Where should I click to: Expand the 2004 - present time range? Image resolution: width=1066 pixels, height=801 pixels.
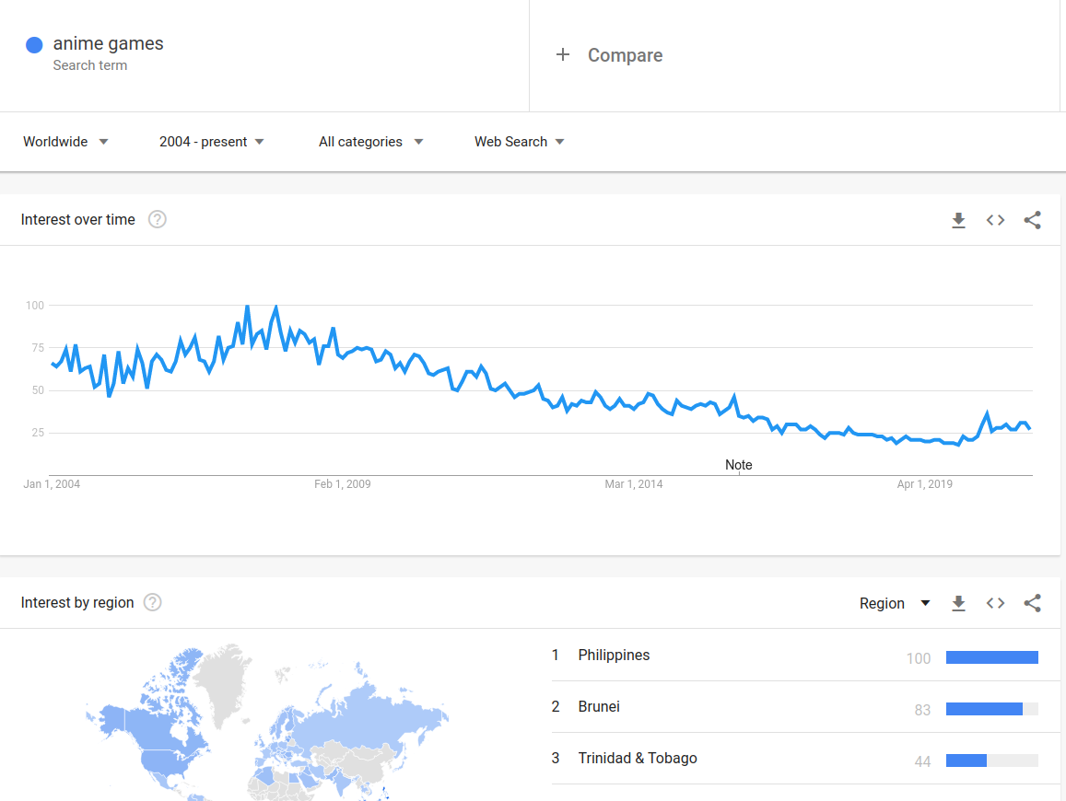(211, 142)
